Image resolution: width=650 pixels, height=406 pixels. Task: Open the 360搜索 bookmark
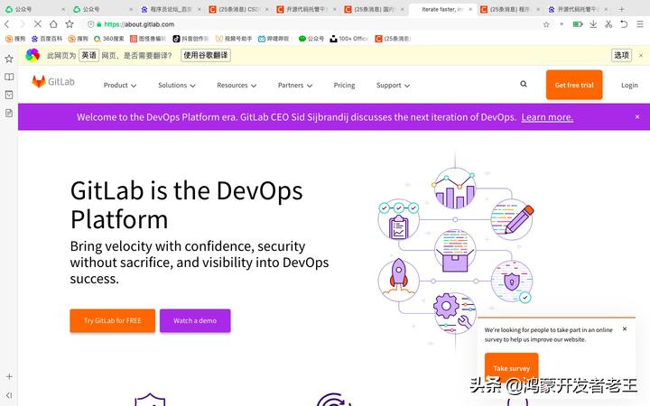coord(109,39)
